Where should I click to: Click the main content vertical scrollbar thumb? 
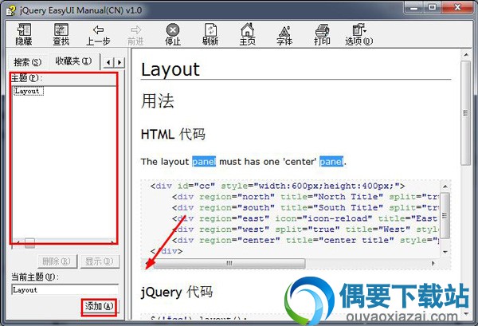(465, 113)
